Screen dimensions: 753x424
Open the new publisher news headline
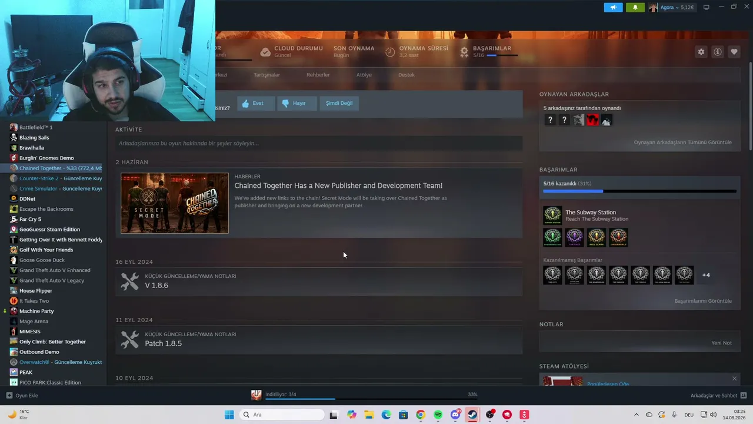coord(338,185)
